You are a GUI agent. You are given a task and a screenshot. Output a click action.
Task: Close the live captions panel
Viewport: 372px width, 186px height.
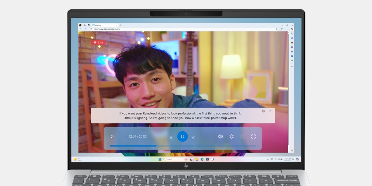270,111
